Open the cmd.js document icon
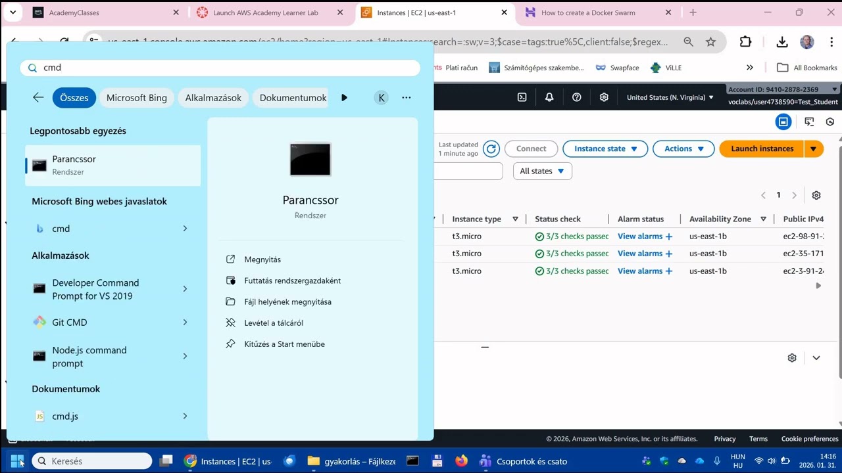This screenshot has height=473, width=842. pos(39,416)
